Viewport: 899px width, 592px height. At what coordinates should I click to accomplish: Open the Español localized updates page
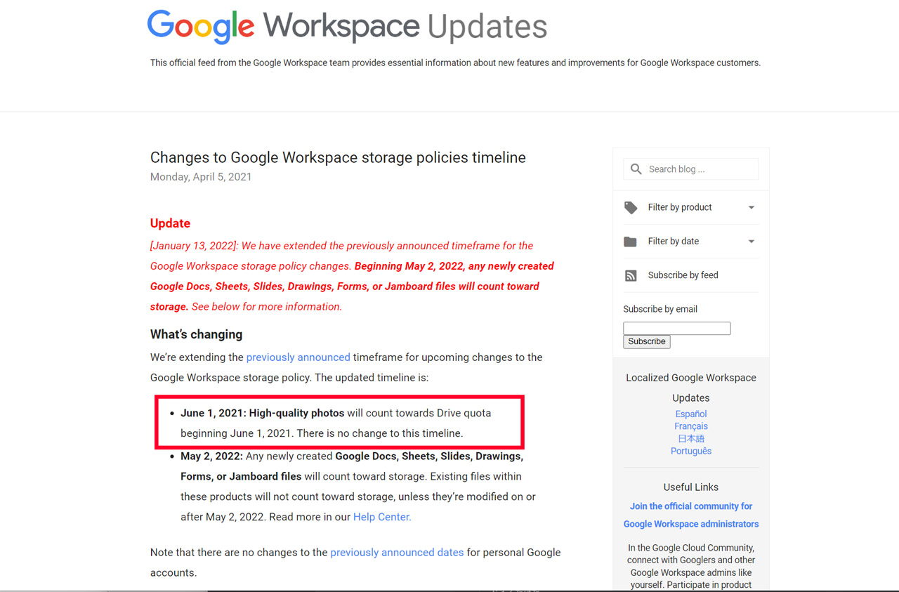[690, 414]
